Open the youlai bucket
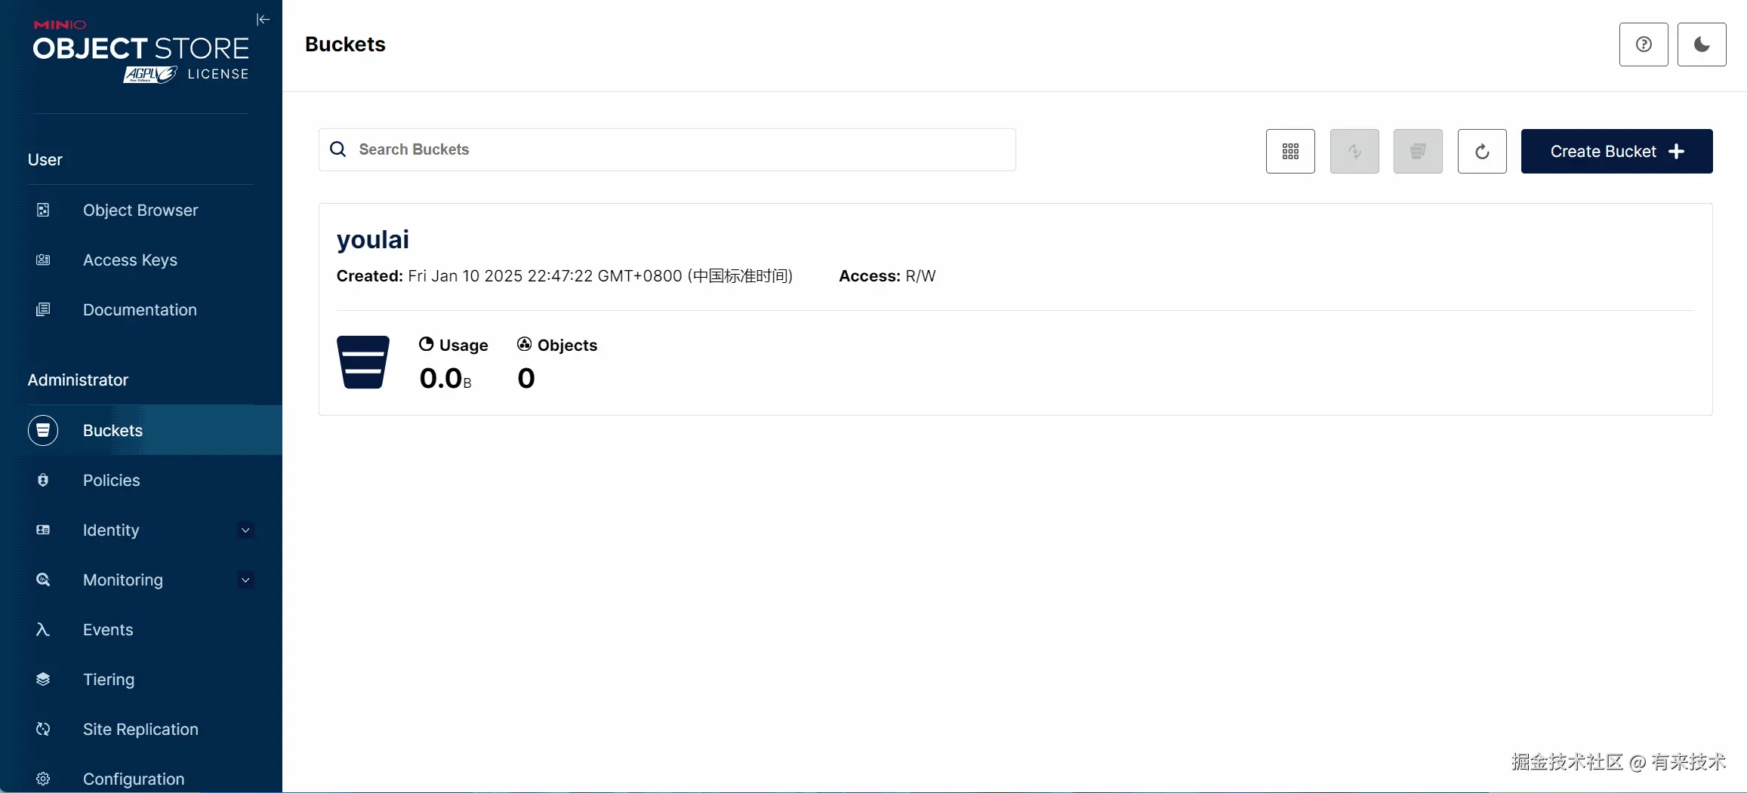Screen dimensions: 1747x793 (x=373, y=239)
